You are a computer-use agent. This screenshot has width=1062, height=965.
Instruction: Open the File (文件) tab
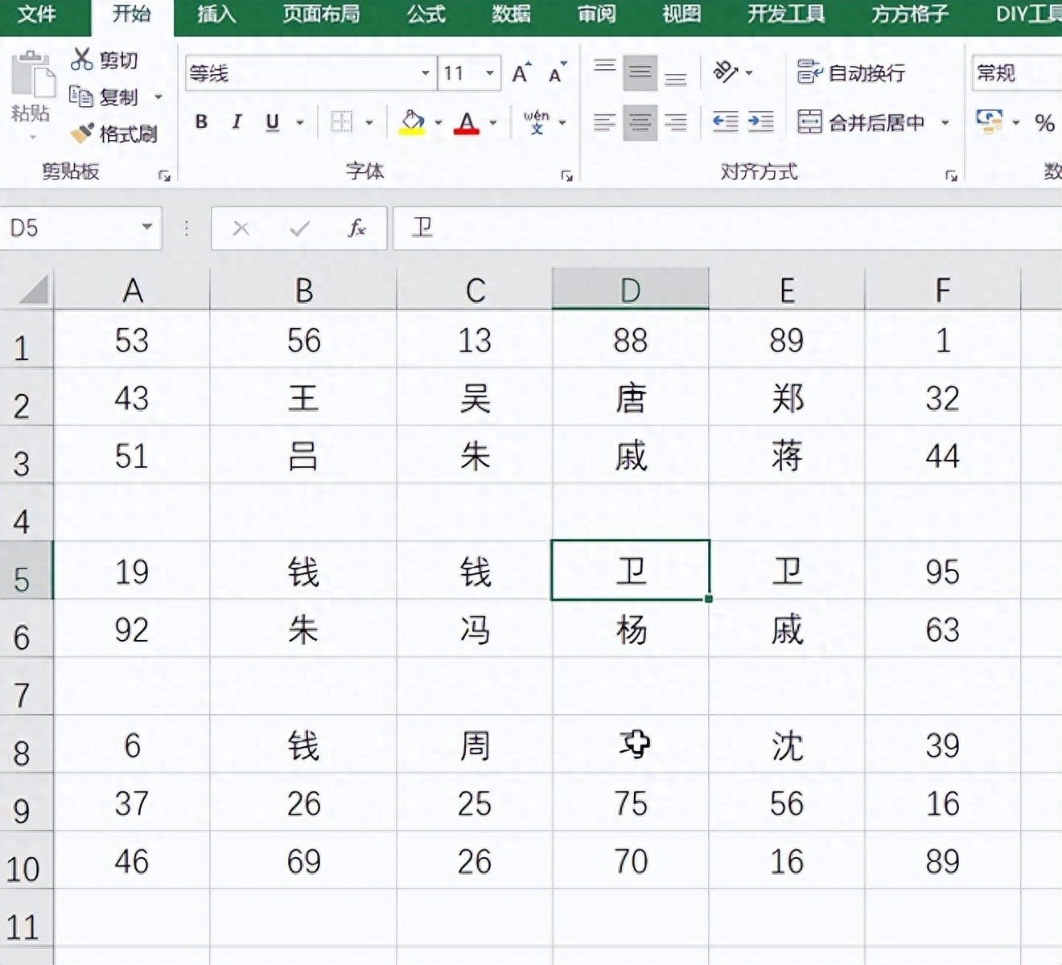click(36, 14)
